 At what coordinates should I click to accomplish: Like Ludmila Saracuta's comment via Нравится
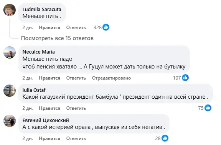49,28
